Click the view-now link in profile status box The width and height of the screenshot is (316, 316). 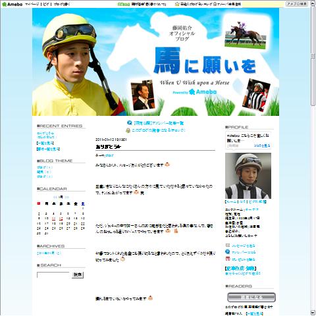pyautogui.click(x=262, y=145)
